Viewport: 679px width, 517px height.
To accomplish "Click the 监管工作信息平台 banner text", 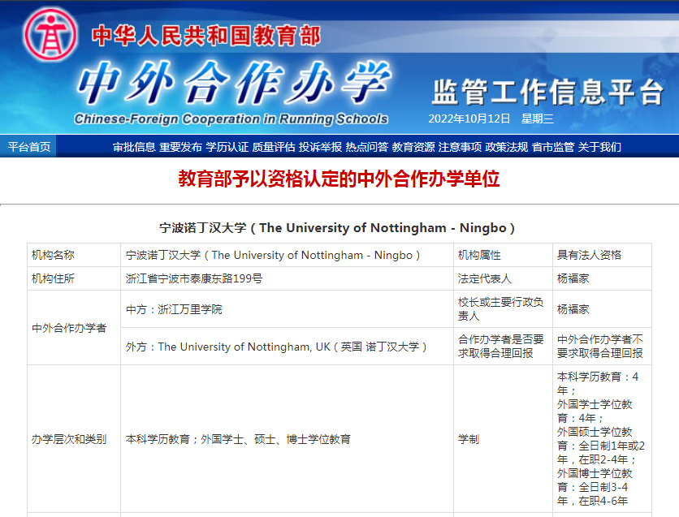I will [547, 93].
